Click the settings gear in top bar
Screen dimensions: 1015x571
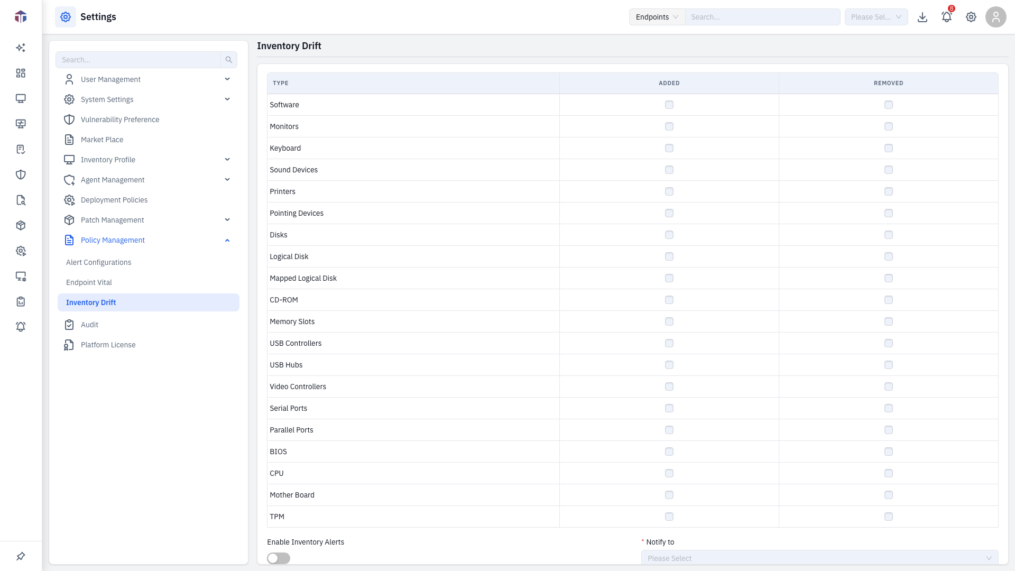pyautogui.click(x=971, y=17)
